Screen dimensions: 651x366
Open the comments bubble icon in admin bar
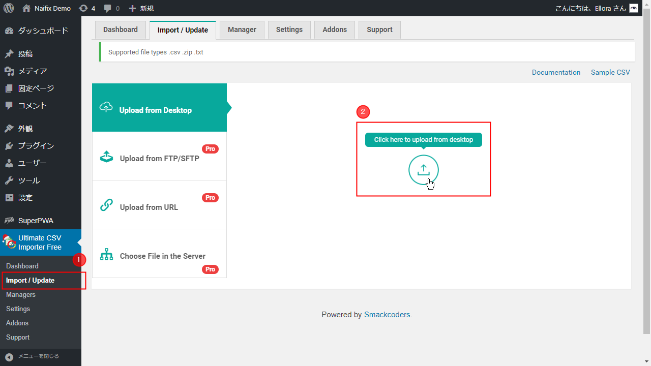click(108, 8)
